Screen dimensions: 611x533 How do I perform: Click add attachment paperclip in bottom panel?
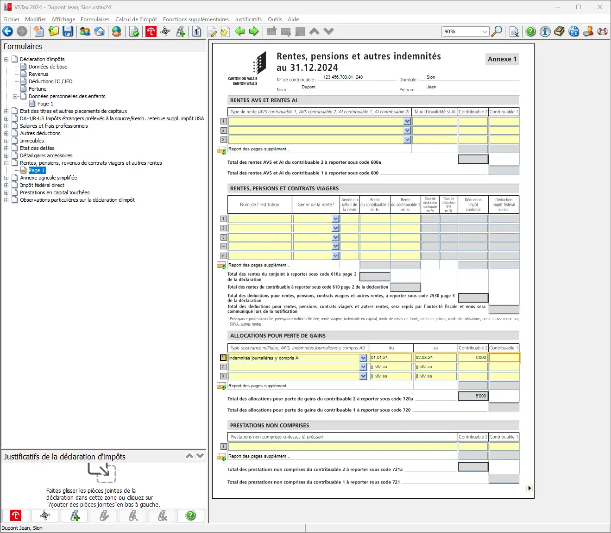[75, 515]
